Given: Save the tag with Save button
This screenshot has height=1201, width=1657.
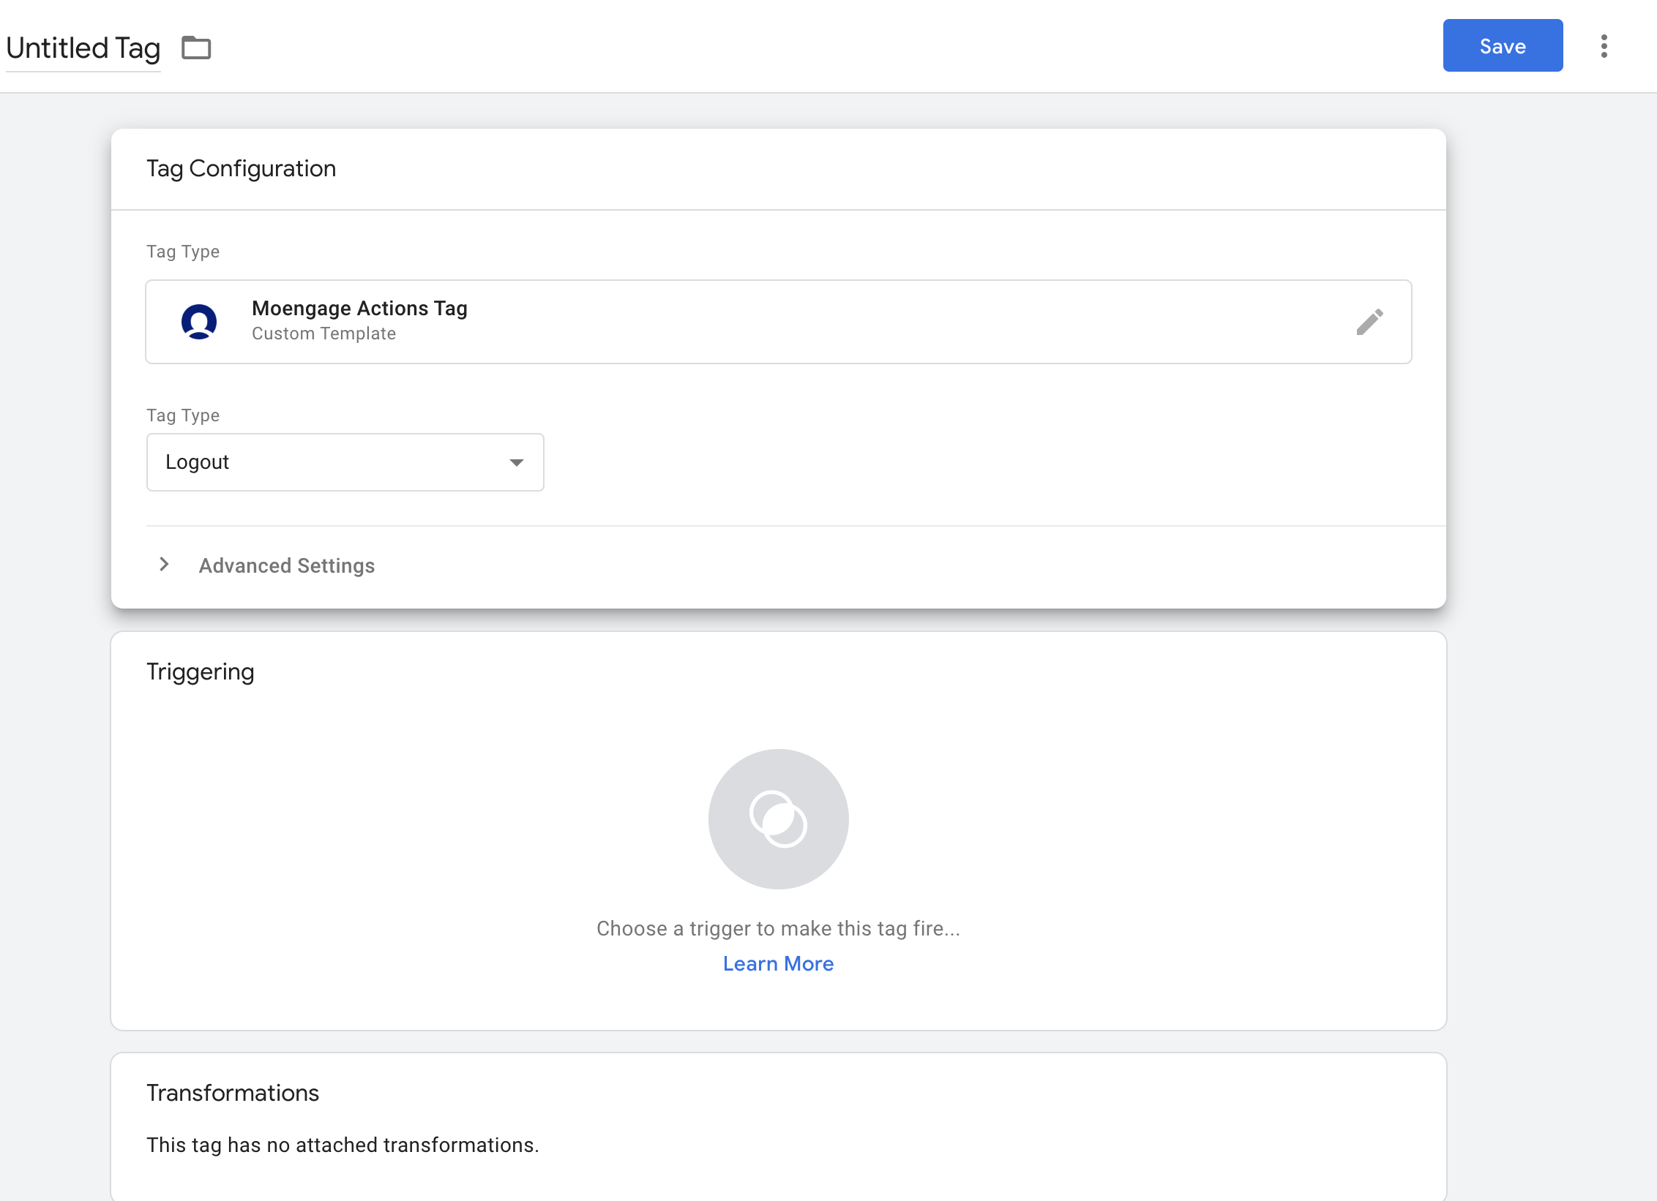Looking at the screenshot, I should point(1503,45).
